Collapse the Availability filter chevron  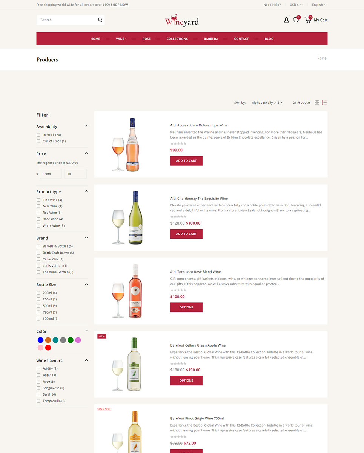86,126
